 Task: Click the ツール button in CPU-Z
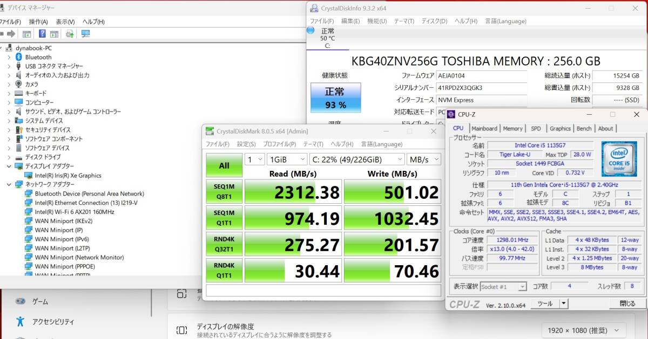coord(545,304)
